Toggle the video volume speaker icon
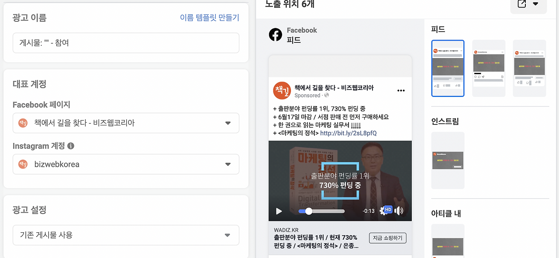The image size is (559, 258). point(399,211)
